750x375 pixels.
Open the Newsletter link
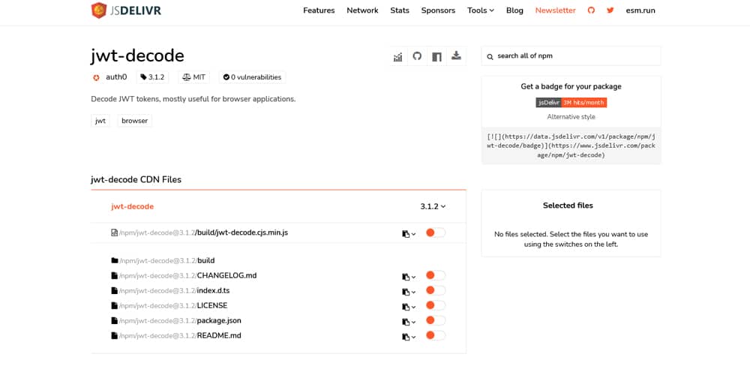point(555,10)
